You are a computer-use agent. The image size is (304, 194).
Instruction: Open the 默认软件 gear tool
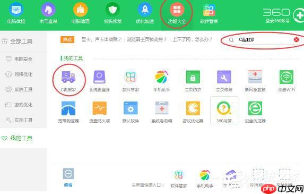click(x=131, y=112)
